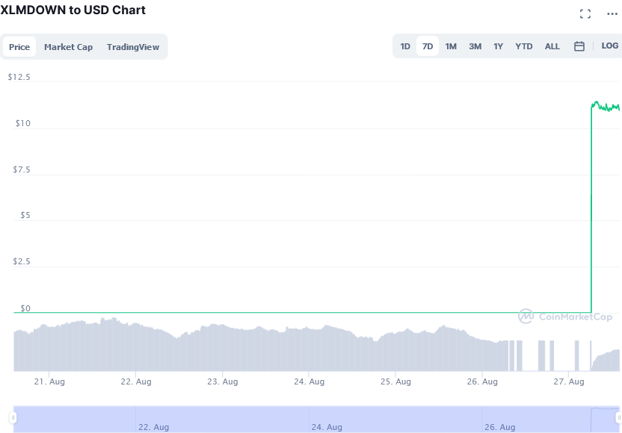Screen dimensions: 622x433
Task: Switch to the Price tab
Action: point(19,47)
